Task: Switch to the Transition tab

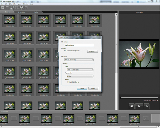Action: point(22,12)
